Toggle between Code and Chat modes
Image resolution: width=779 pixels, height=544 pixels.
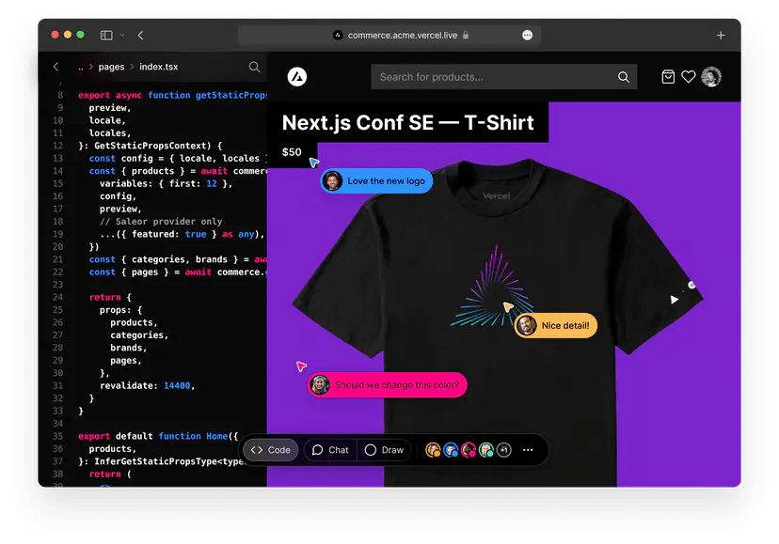(330, 450)
